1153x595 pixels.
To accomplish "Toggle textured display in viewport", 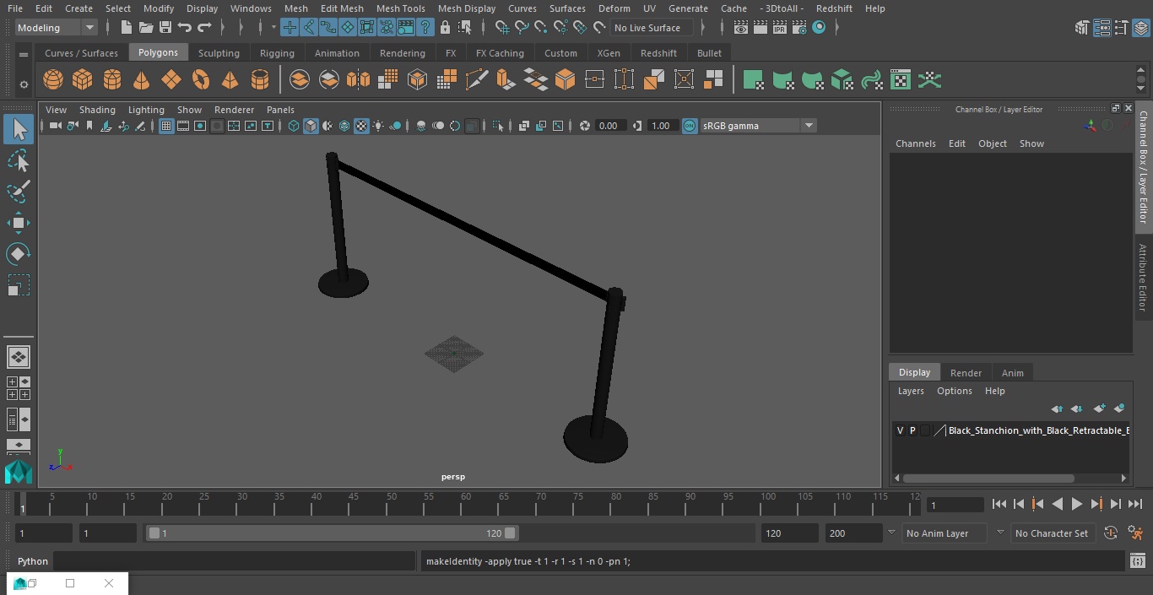I will pyautogui.click(x=361, y=126).
